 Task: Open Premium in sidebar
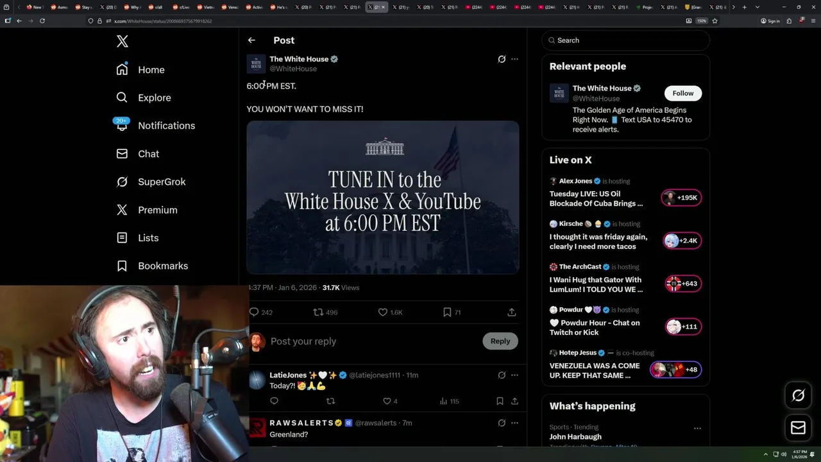pyautogui.click(x=146, y=210)
